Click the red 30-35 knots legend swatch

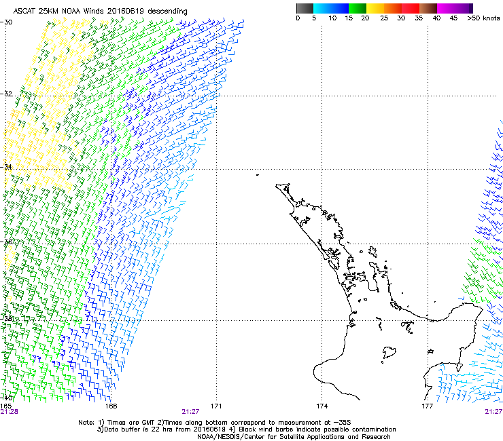coord(411,8)
